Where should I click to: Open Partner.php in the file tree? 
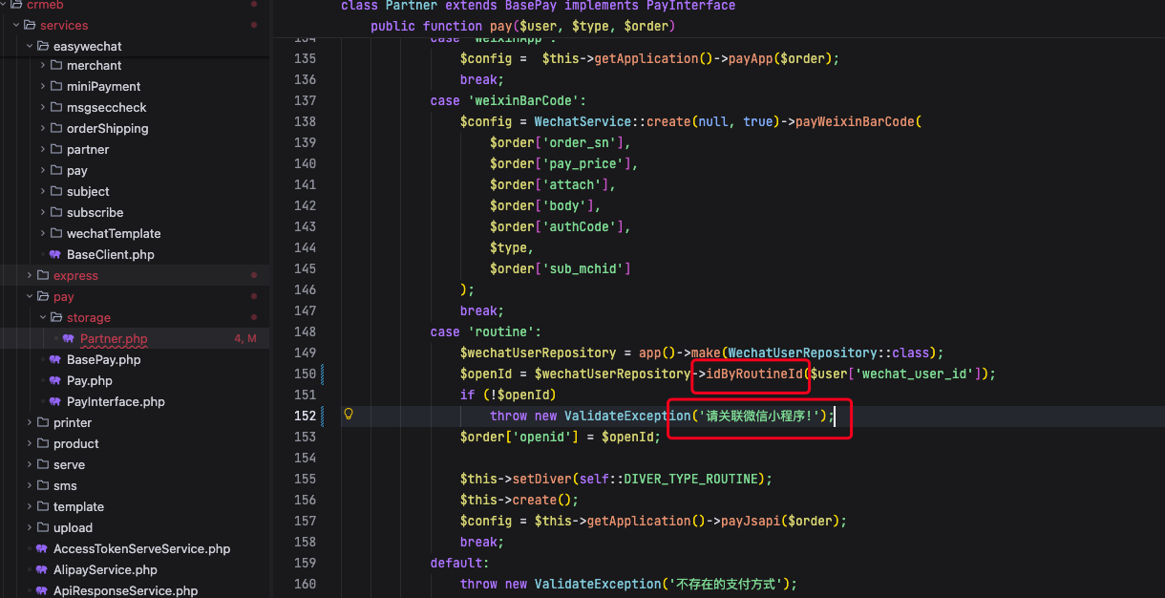point(114,338)
